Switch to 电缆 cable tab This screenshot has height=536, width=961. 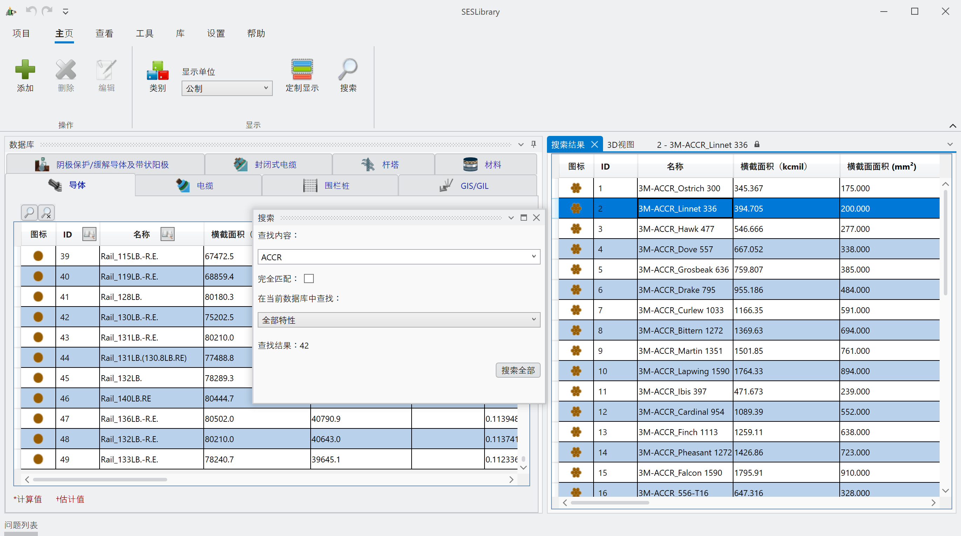pyautogui.click(x=198, y=185)
